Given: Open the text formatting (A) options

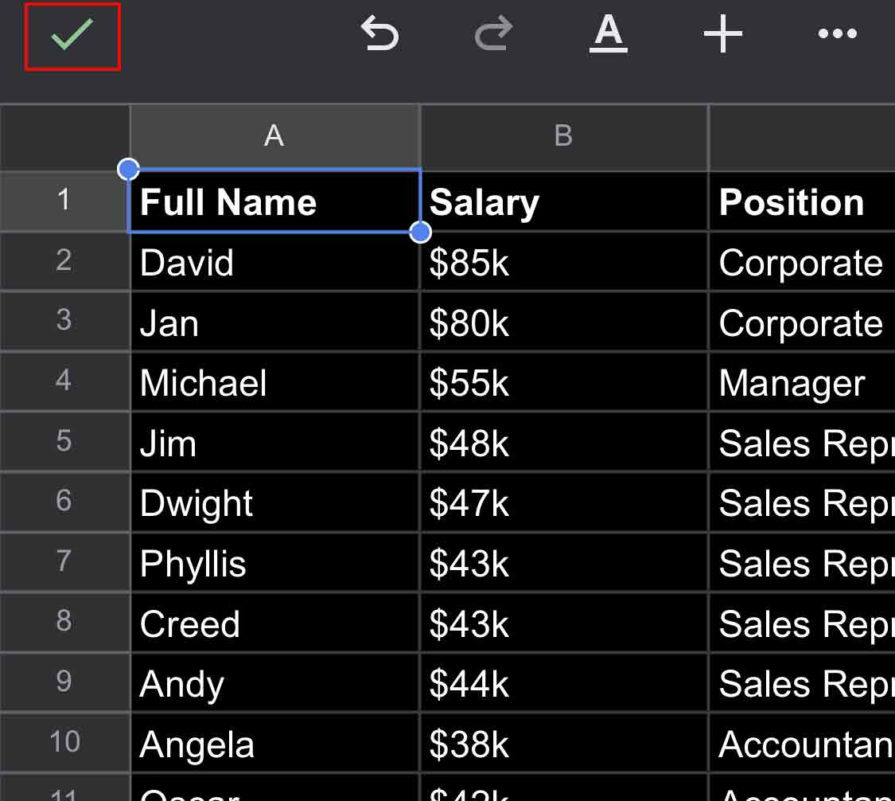Looking at the screenshot, I should pos(608,34).
